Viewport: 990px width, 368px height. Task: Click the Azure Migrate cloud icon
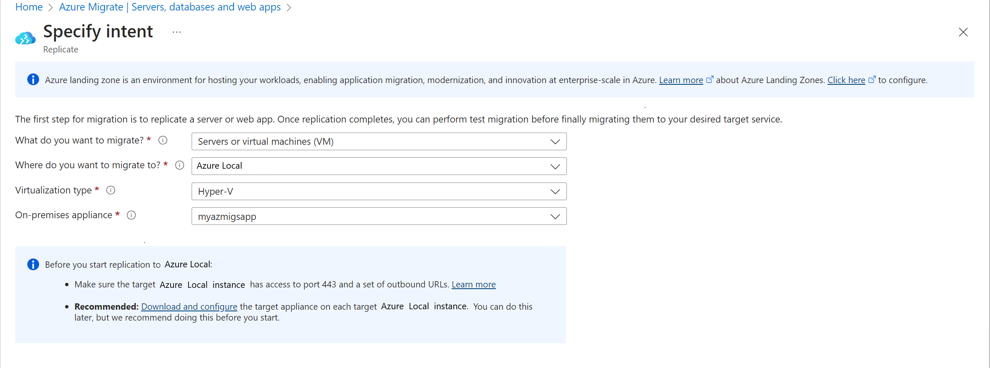pyautogui.click(x=25, y=39)
